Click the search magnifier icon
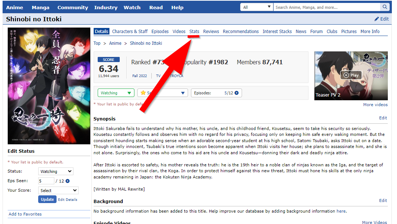This screenshot has height=224, width=397. pyautogui.click(x=385, y=7)
